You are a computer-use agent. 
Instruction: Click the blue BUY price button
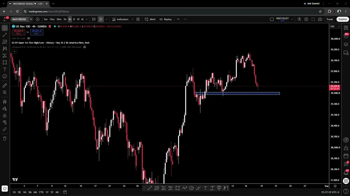point(36,32)
